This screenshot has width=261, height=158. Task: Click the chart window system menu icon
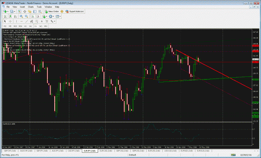point(3,7)
